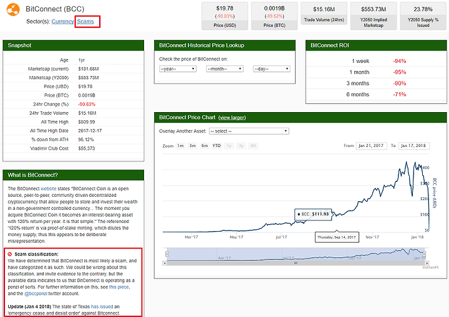Open the day dropdown in price lookup
The width and height of the screenshot is (449, 317).
[x=272, y=69]
